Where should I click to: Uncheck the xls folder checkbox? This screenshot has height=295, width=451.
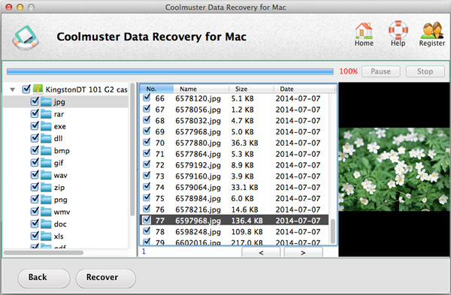point(35,236)
